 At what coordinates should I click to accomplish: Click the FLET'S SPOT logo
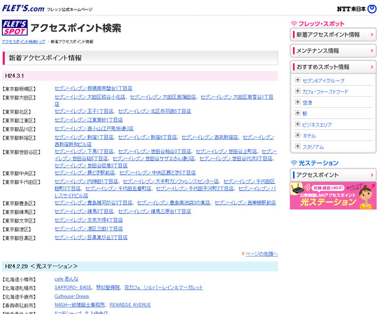15,28
